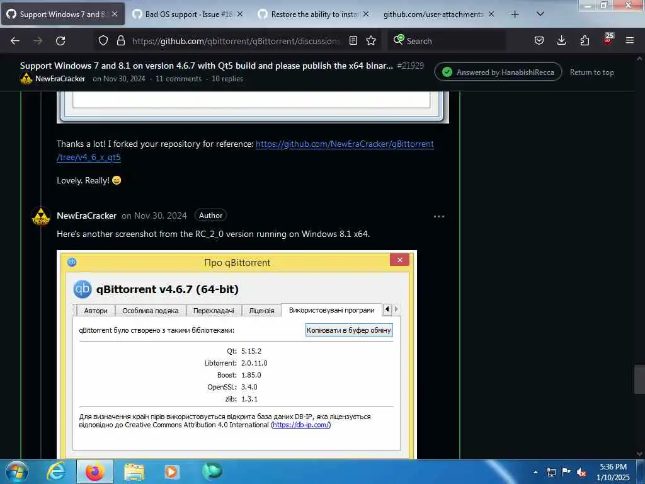
Task: Focus the Search box in toolbar
Action: click(x=447, y=41)
